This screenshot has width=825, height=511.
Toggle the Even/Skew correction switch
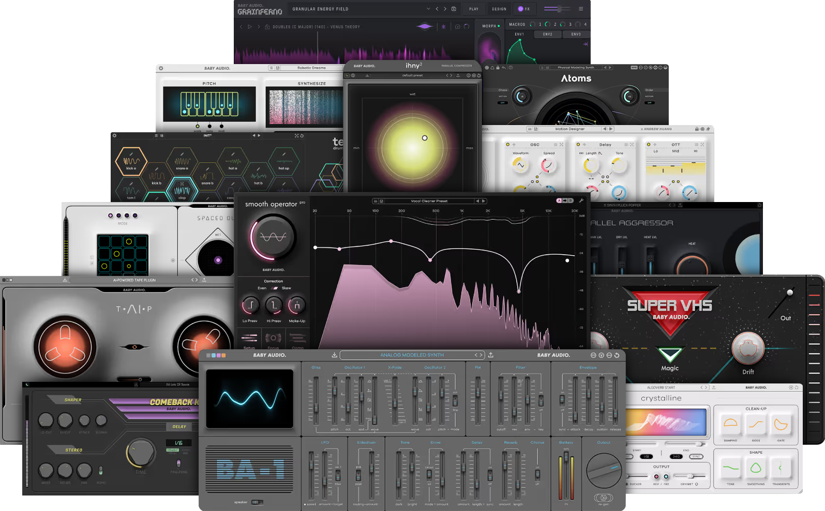click(x=275, y=288)
